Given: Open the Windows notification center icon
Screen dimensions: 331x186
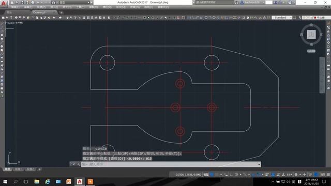Looking at the screenshot, I should point(324,181).
